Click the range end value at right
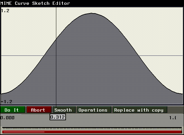This screenshot has width=184, height=135. tap(173, 118)
